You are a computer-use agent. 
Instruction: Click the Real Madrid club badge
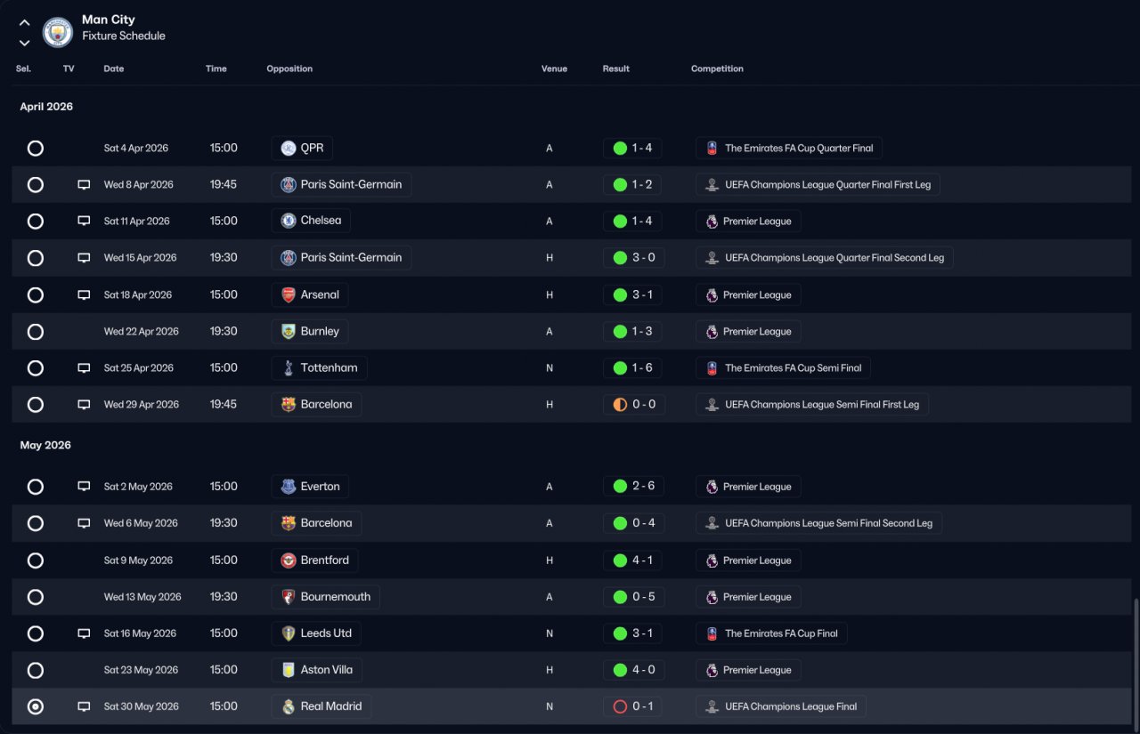pos(288,706)
